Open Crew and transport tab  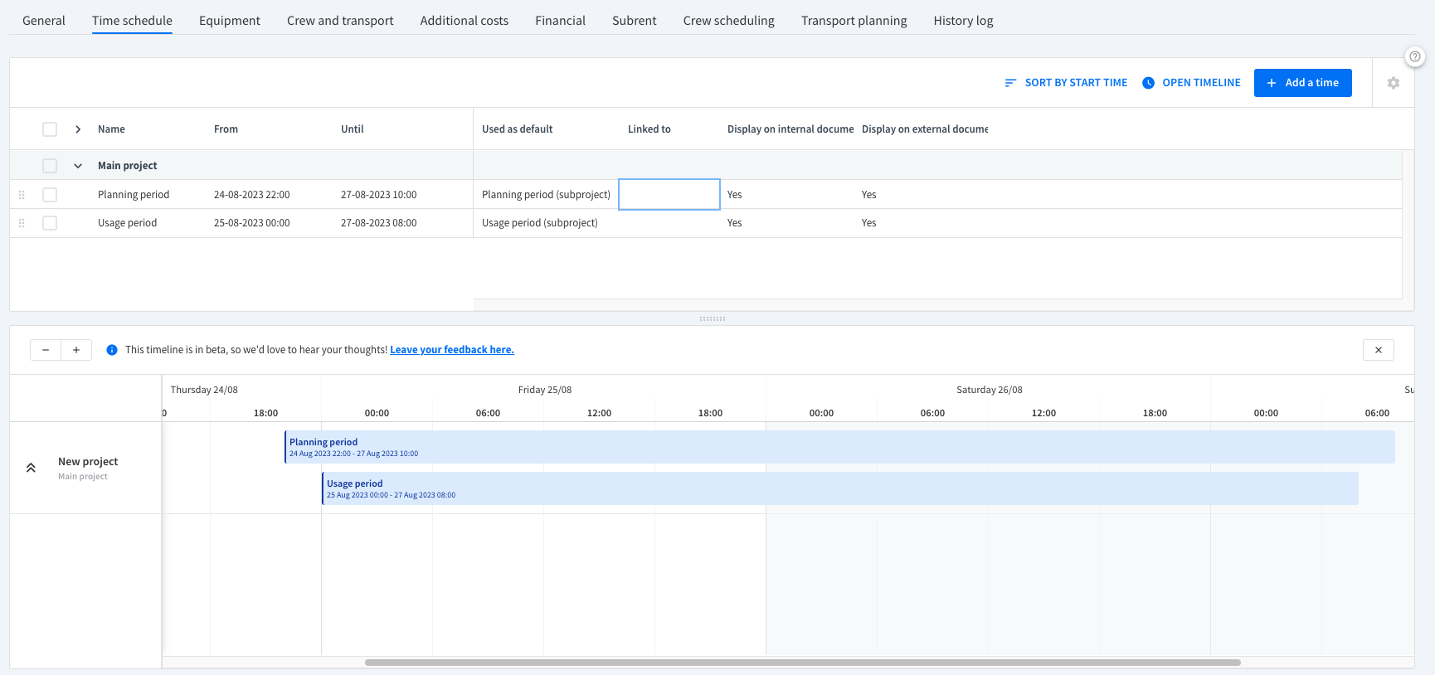point(340,21)
